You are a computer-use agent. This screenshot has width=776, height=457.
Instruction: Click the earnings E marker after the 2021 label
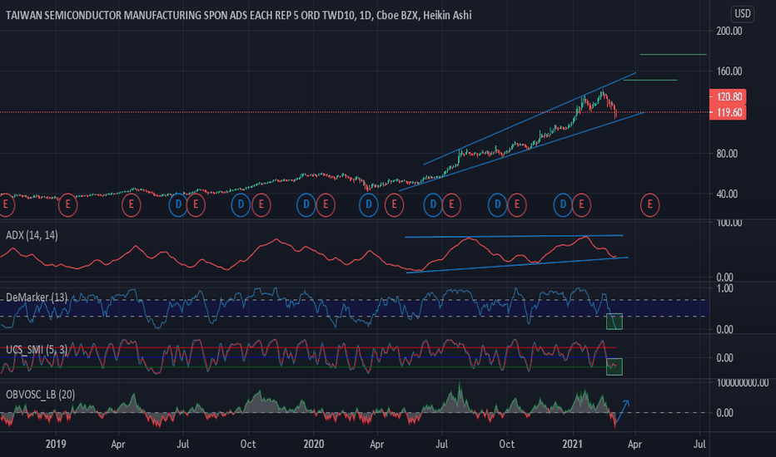tap(581, 205)
